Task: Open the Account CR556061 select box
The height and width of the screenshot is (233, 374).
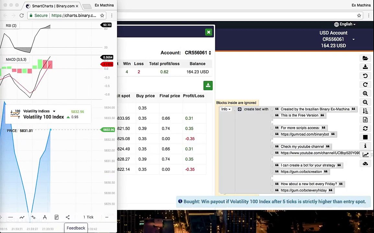Action: [198, 53]
